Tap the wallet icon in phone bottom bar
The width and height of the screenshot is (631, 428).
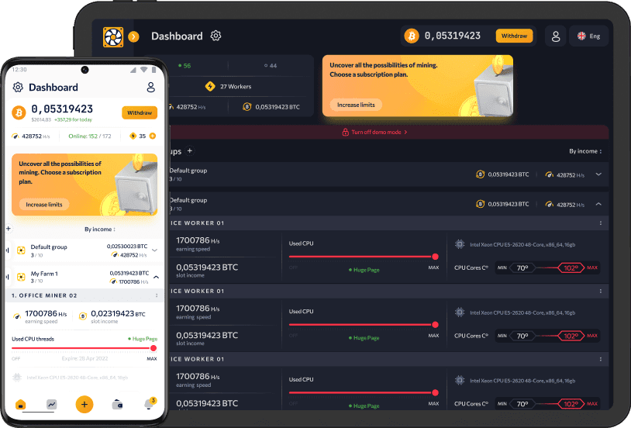pos(117,404)
